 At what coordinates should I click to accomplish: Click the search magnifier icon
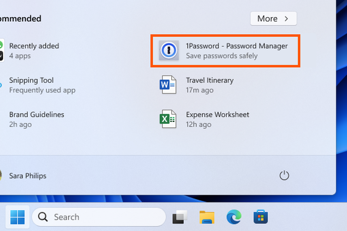pyautogui.click(x=43, y=217)
